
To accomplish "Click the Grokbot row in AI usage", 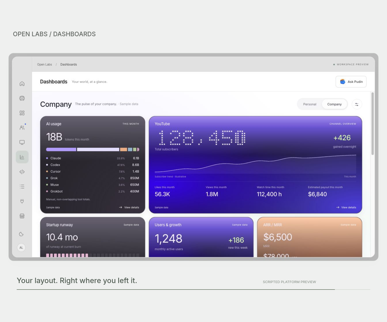I will pos(92,191).
